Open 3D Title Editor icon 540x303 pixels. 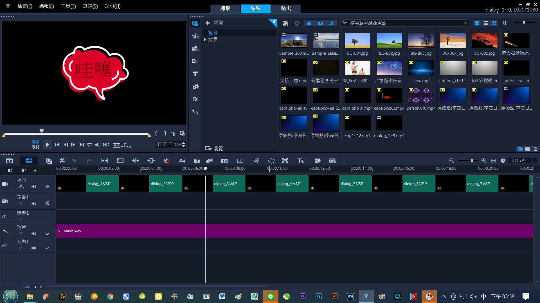300,161
